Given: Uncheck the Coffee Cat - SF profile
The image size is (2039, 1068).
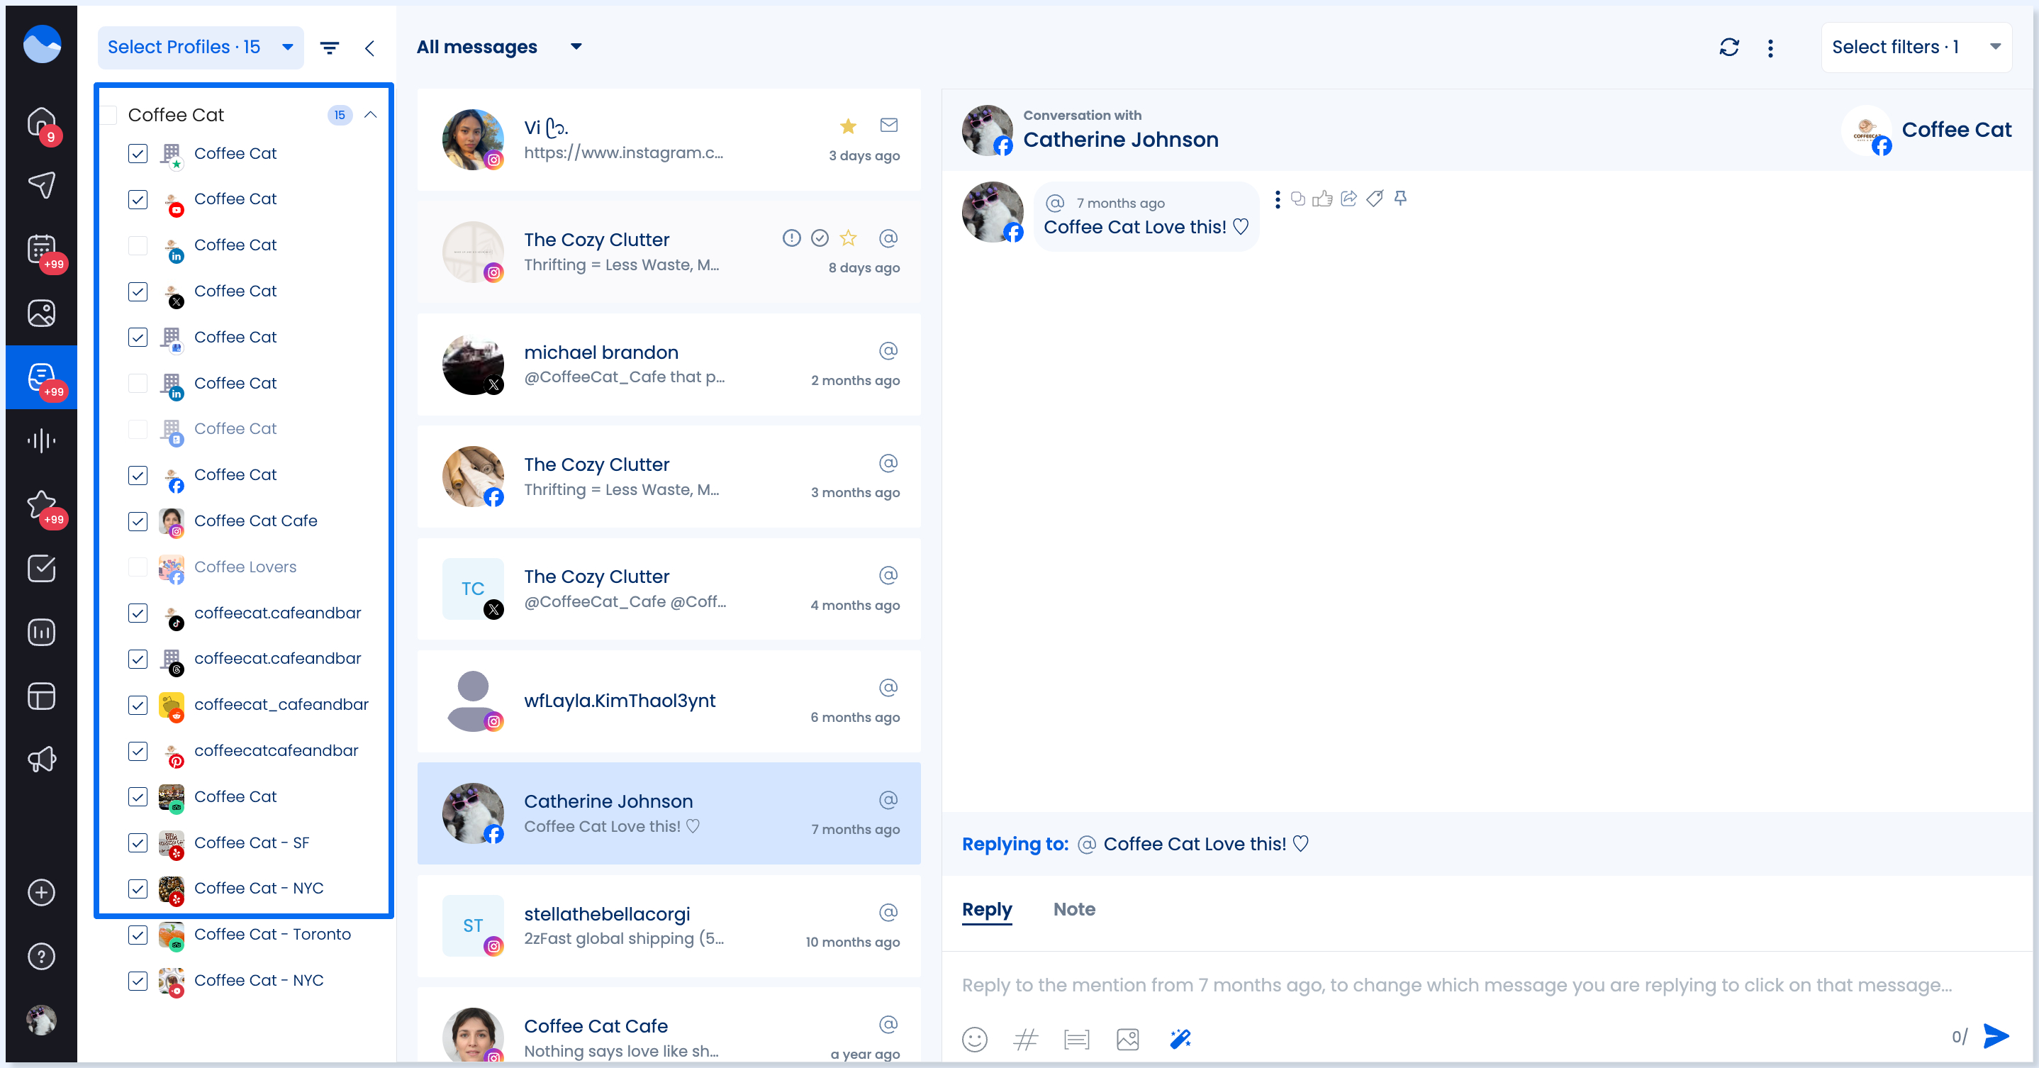Looking at the screenshot, I should [138, 842].
